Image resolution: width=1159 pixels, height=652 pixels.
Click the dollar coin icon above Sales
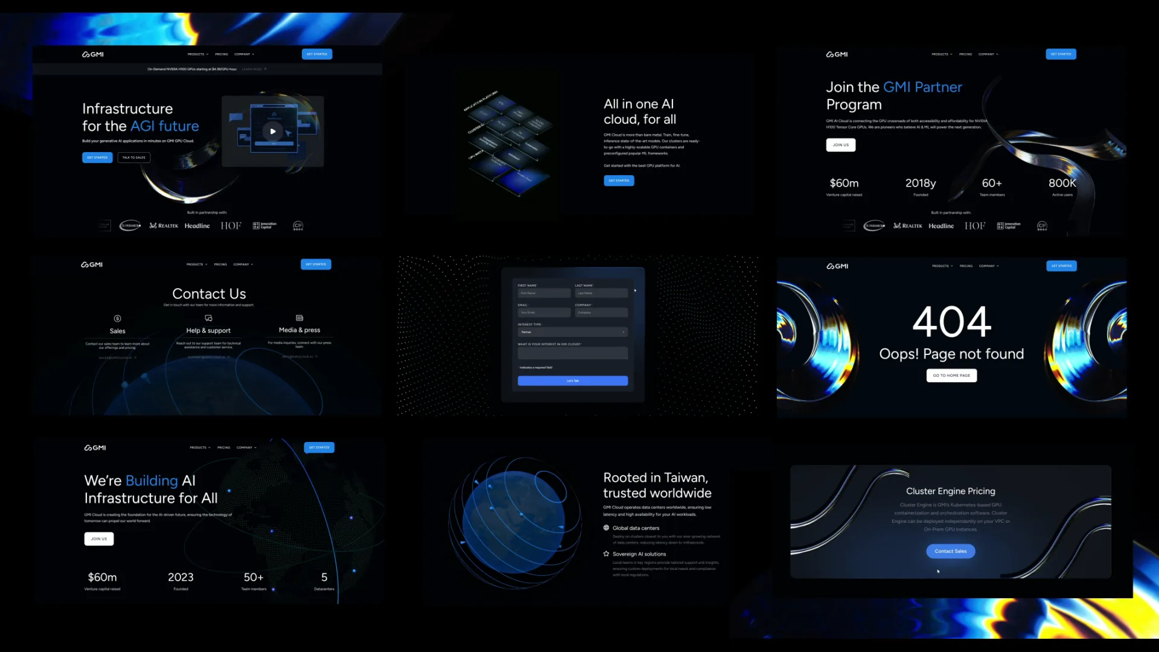118,318
